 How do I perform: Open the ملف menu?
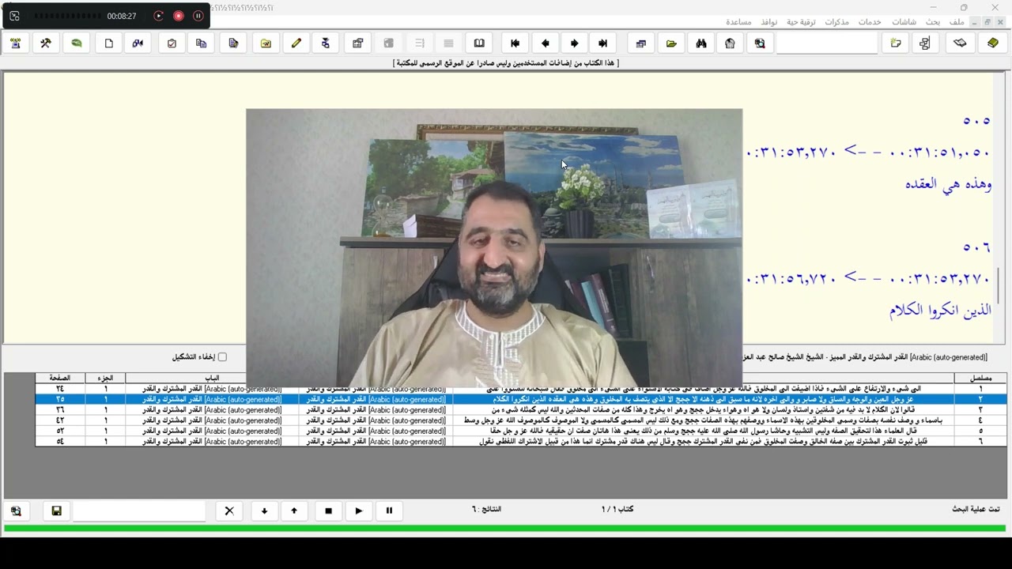pyautogui.click(x=957, y=22)
